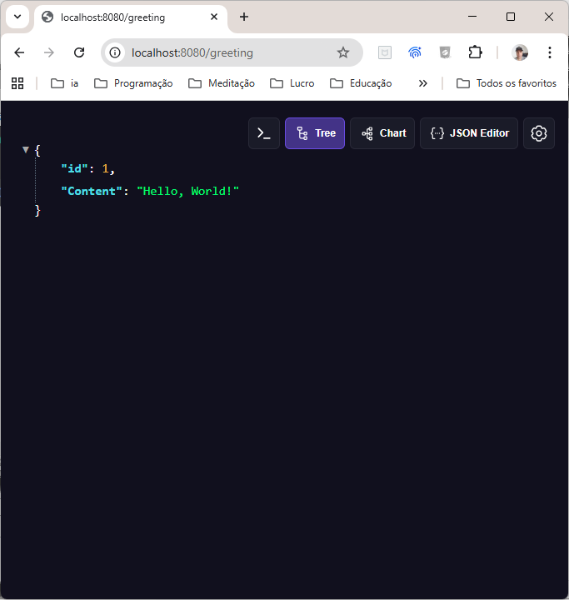569x600 pixels.
Task: Open the bookmarks apps grid icon
Action: click(17, 83)
